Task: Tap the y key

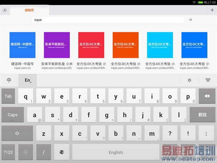Action: click(x=116, y=96)
